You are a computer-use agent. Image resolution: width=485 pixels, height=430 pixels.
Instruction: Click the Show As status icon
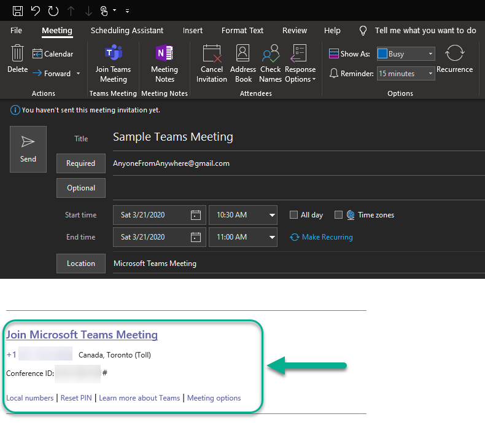pos(334,53)
